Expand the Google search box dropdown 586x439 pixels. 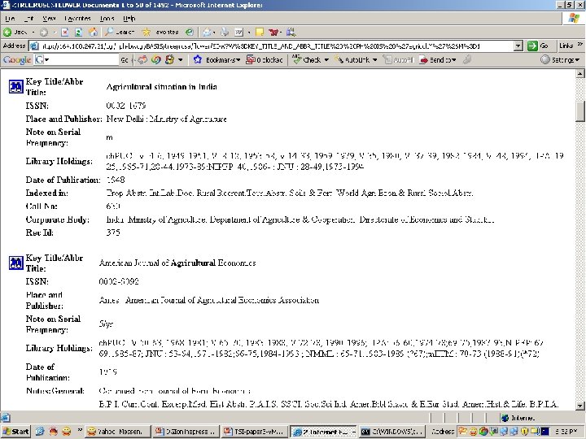pos(47,59)
